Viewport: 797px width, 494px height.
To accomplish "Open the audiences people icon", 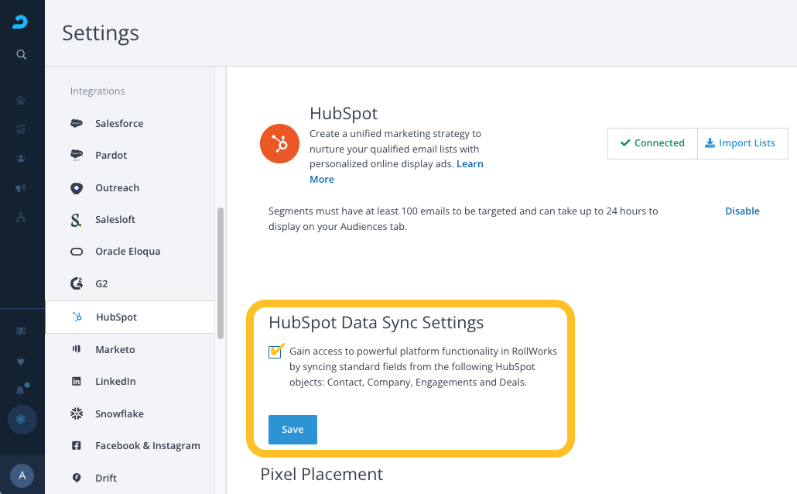I will coord(21,158).
